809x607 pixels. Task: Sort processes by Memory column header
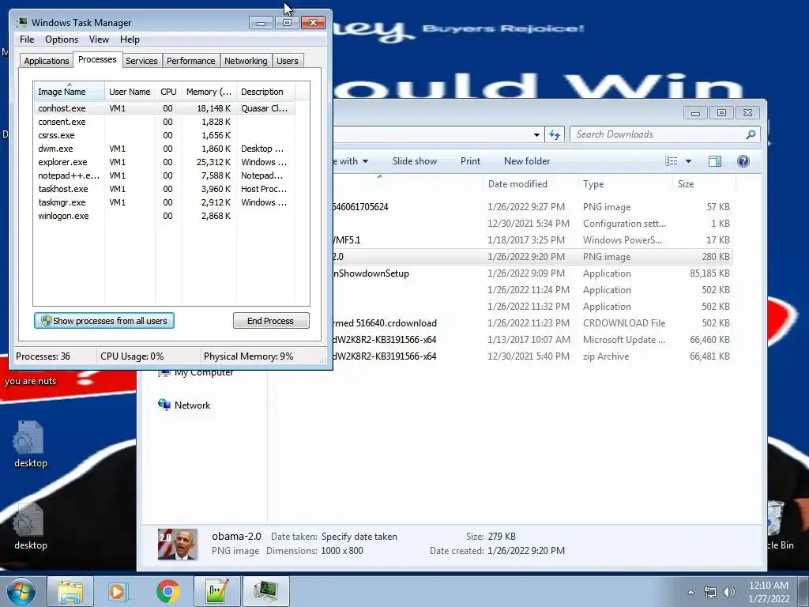point(209,92)
